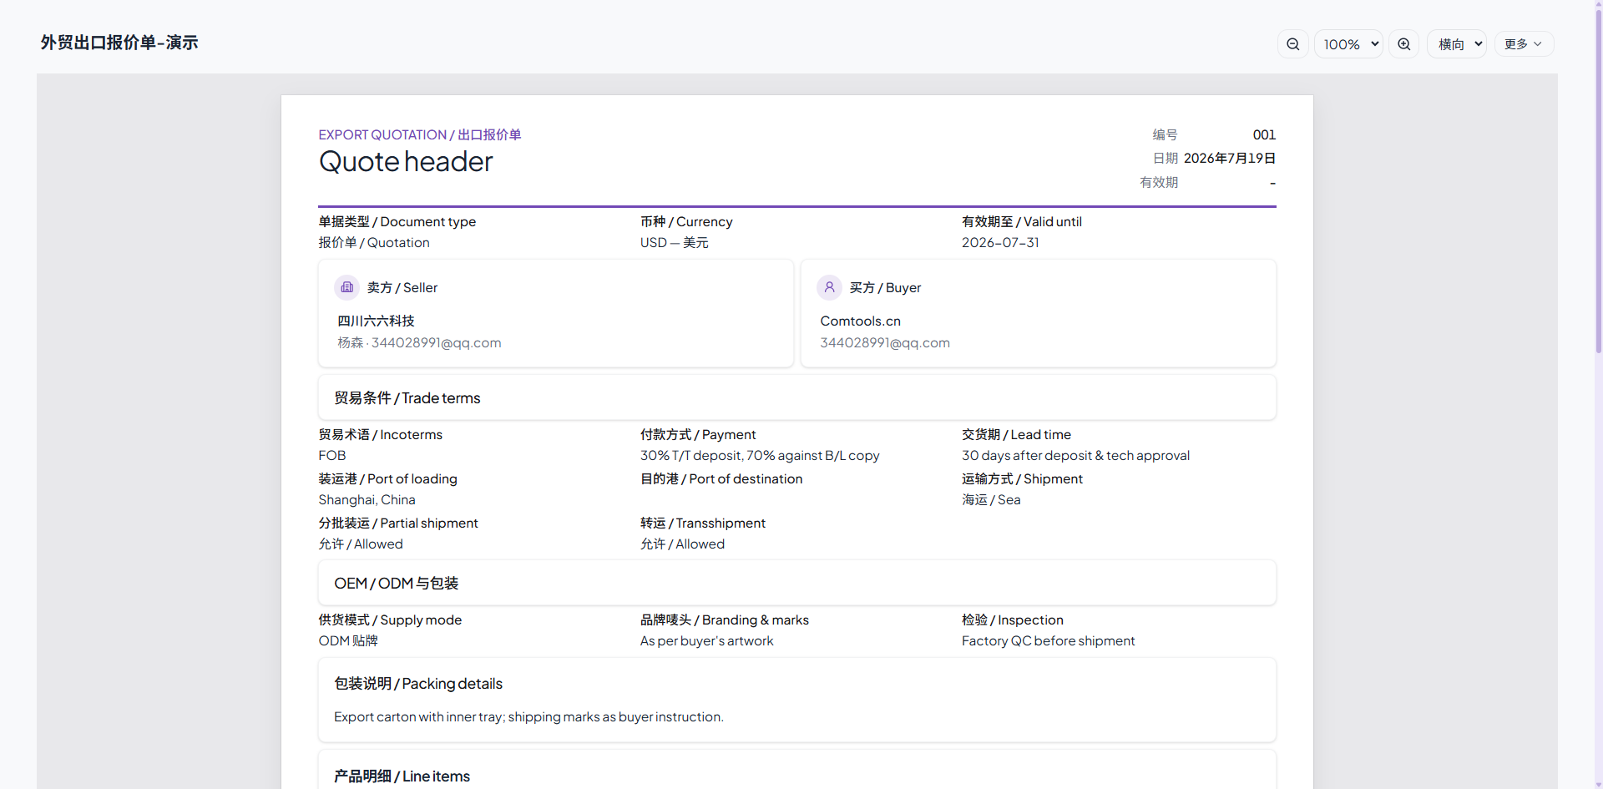Click the zoom in magnifier icon
Viewport: 1603px width, 789px height.
point(1403,44)
